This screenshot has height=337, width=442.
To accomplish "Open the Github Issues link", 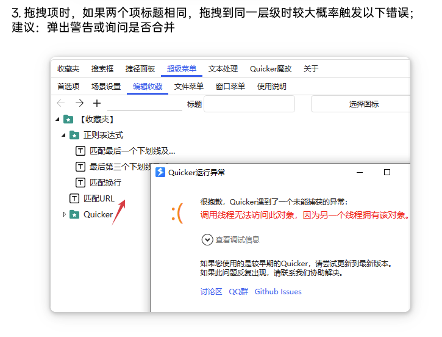I will tap(278, 292).
